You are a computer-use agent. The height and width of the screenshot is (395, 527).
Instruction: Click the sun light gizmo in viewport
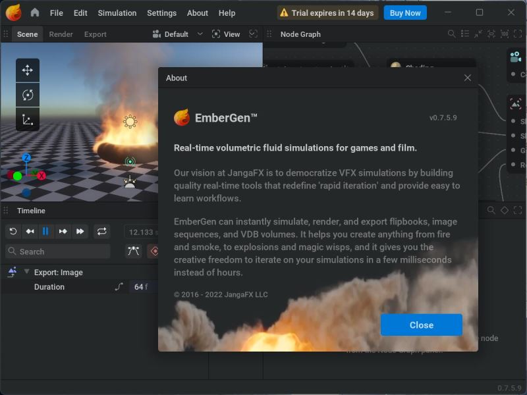(130, 122)
